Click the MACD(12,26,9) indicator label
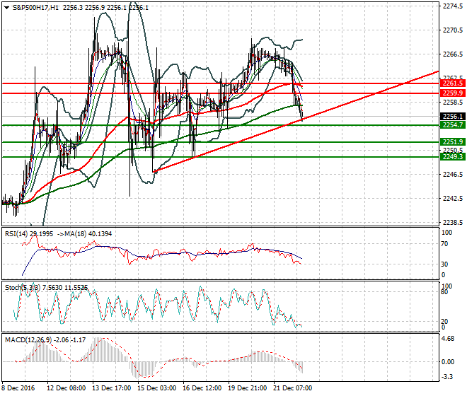467x396 pixels. (28, 339)
